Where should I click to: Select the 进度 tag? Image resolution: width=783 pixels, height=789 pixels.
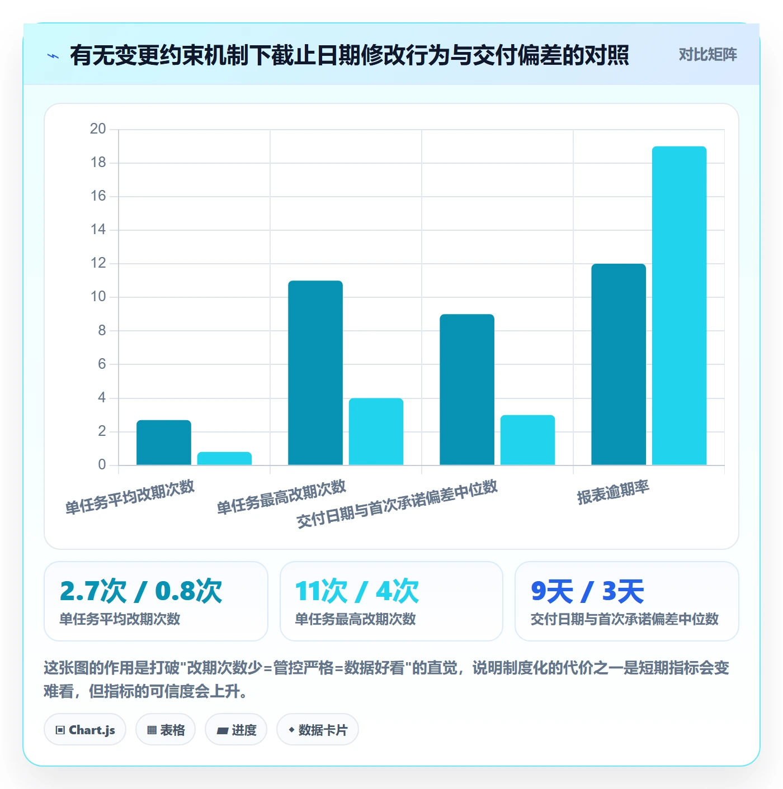point(236,730)
